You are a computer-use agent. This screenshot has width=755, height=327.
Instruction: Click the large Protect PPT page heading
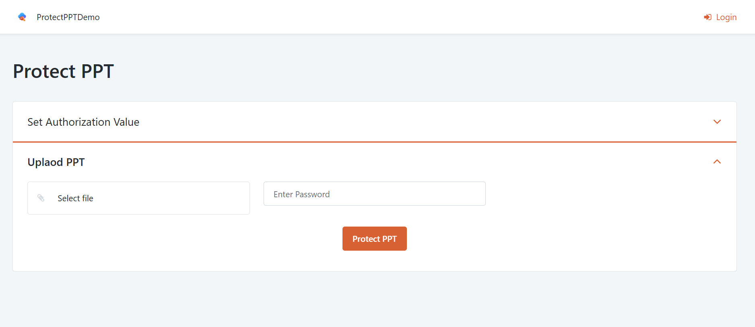(x=64, y=72)
